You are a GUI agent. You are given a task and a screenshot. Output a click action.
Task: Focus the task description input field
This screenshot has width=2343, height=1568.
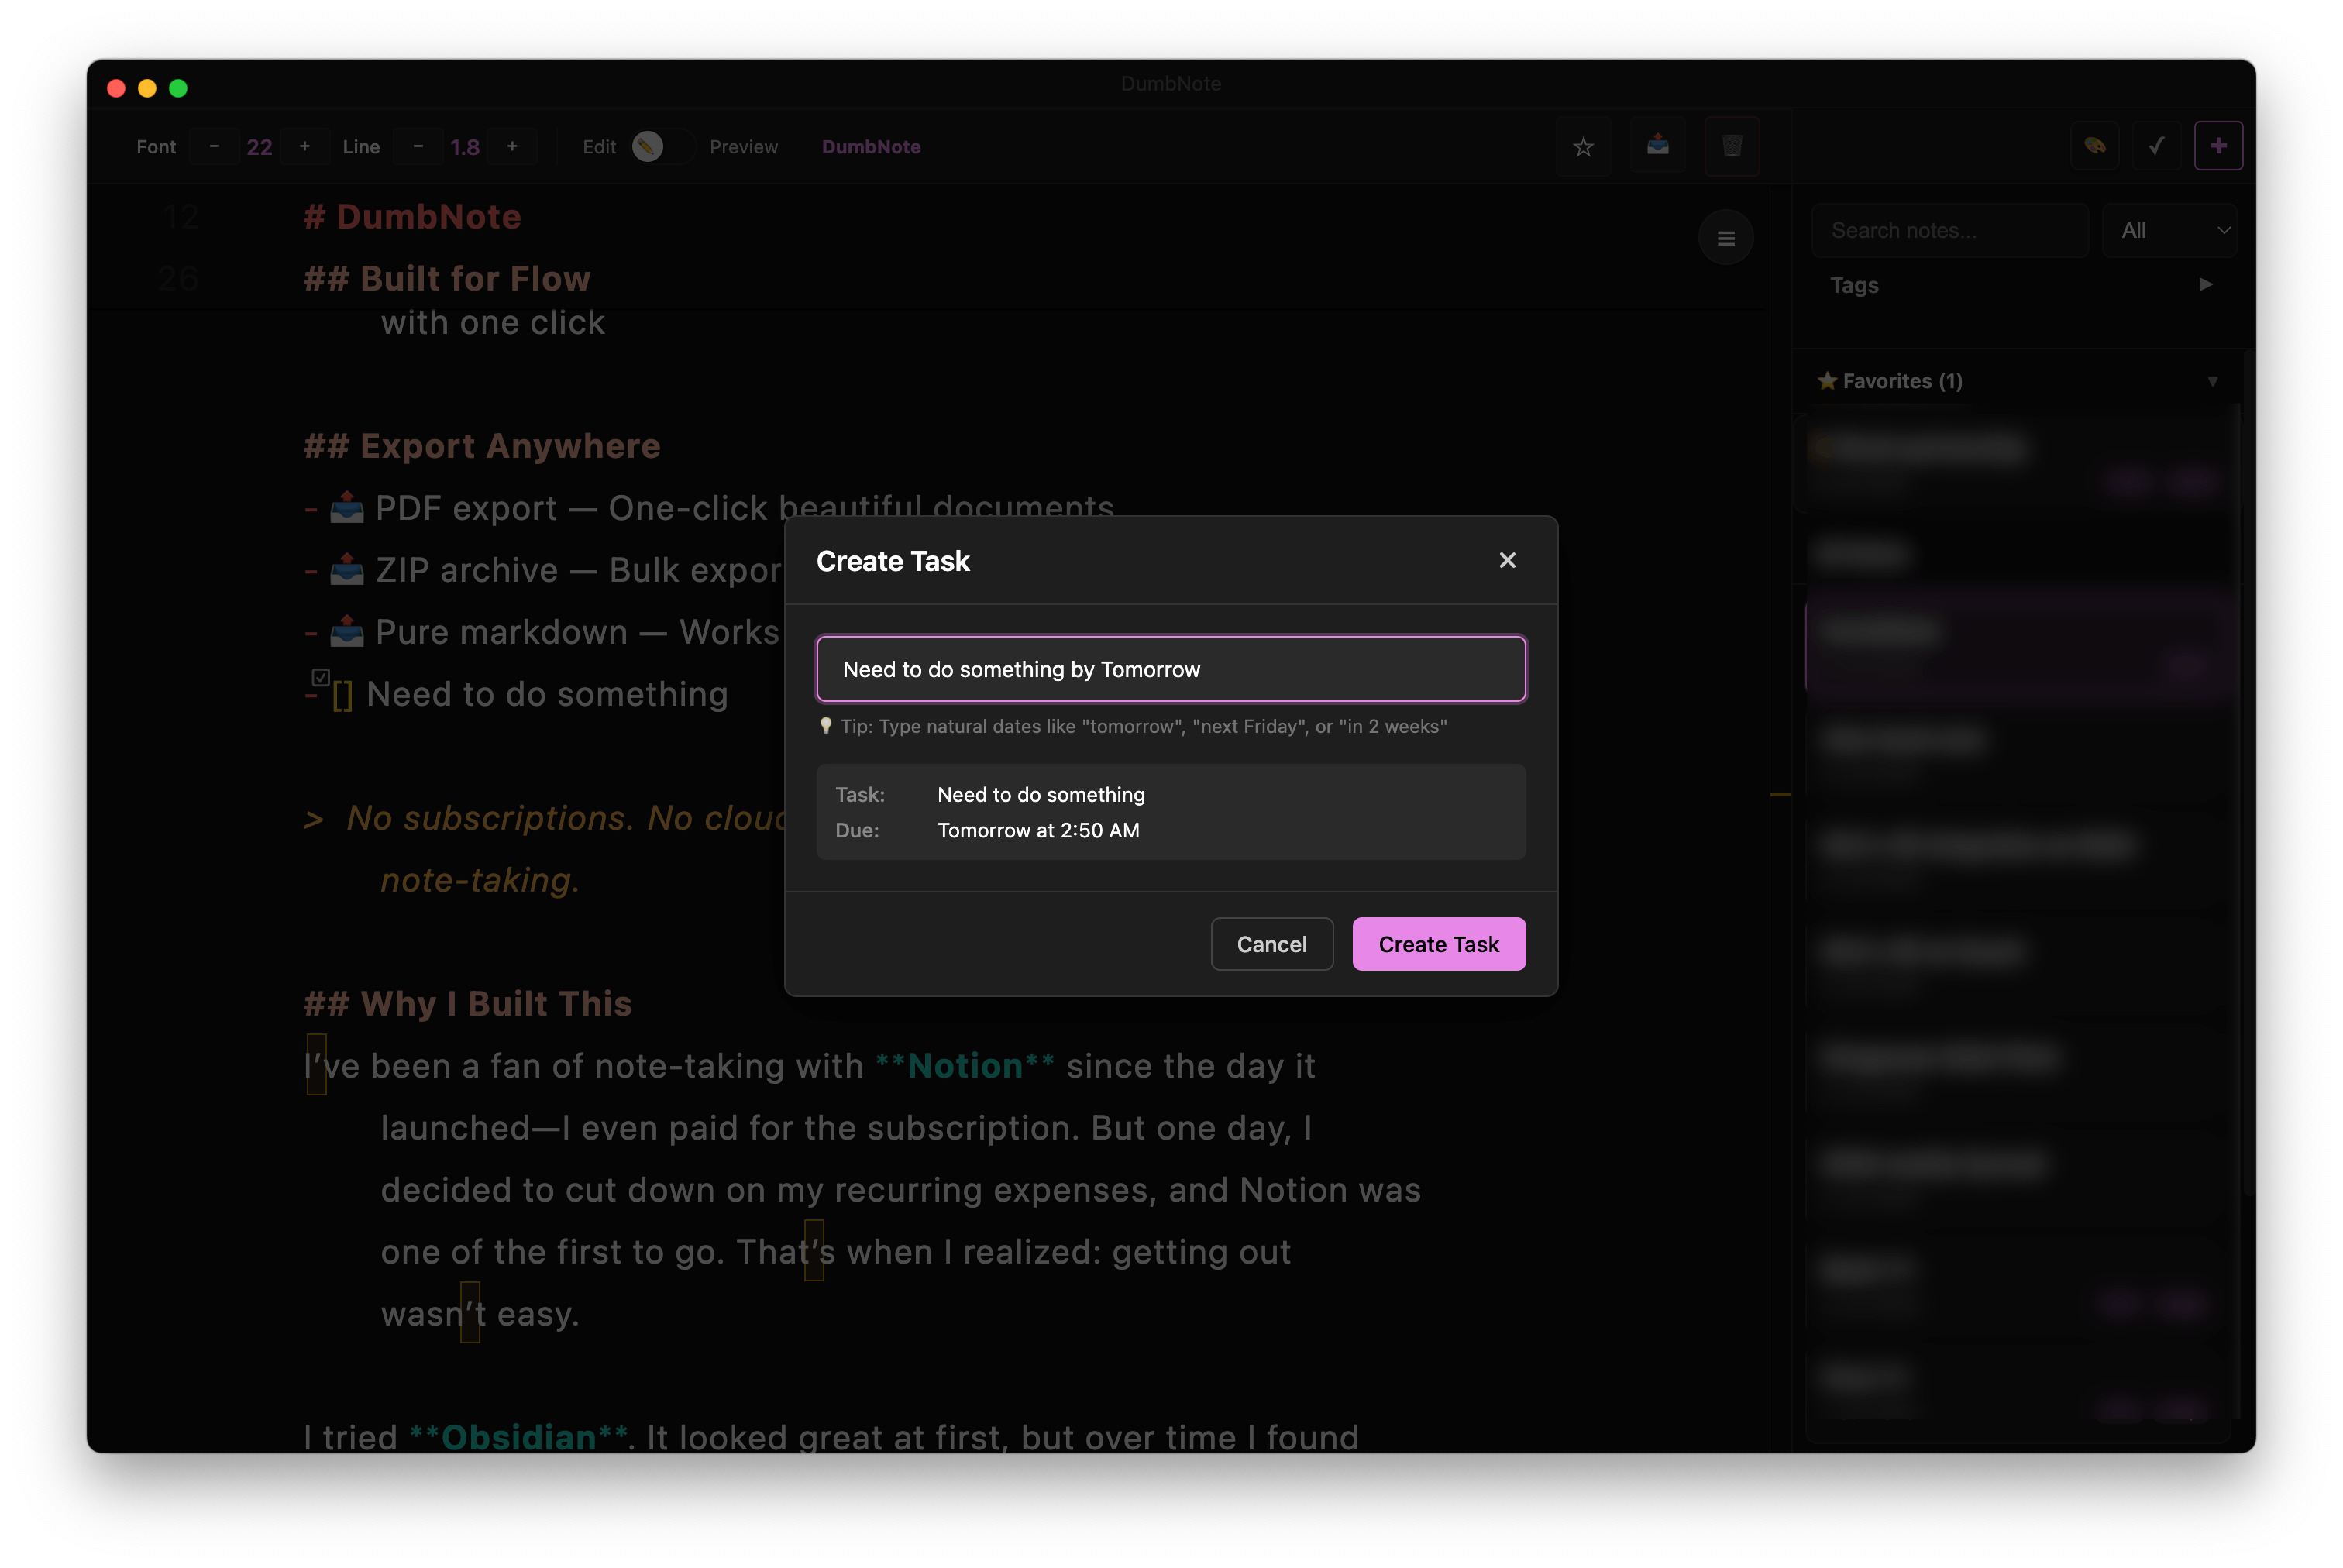(x=1170, y=669)
